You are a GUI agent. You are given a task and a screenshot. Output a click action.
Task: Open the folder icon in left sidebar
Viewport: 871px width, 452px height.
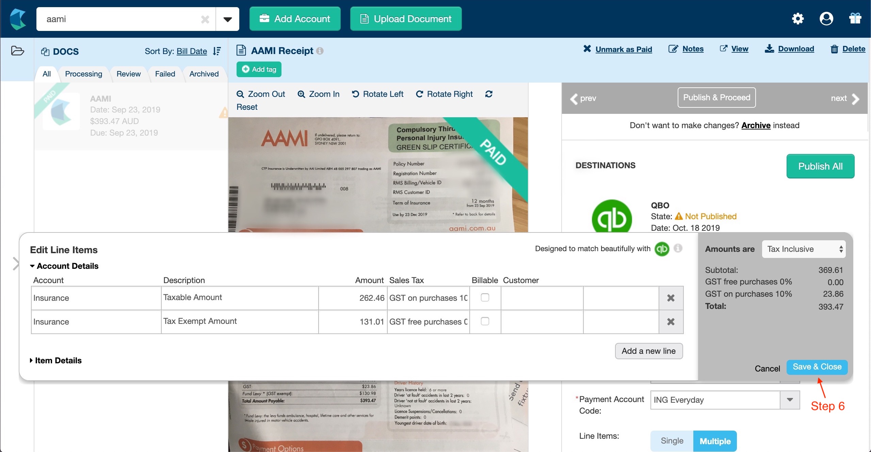(x=17, y=51)
